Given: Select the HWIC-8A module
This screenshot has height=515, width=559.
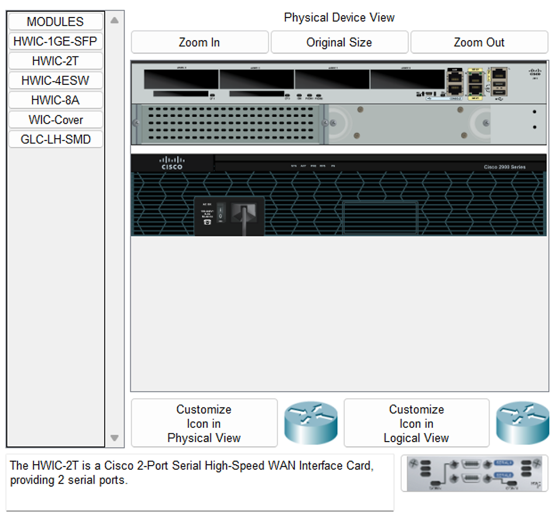Looking at the screenshot, I should click(x=55, y=100).
